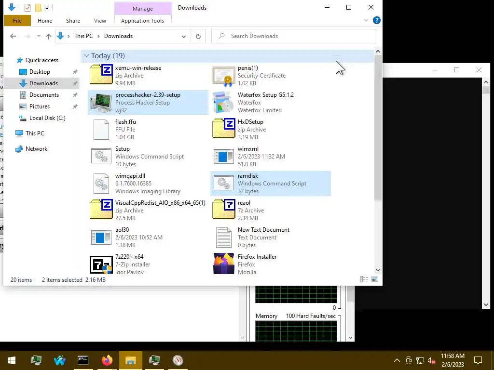Select the HxDSetup zip archive icon
494x370 pixels.
[x=224, y=128]
